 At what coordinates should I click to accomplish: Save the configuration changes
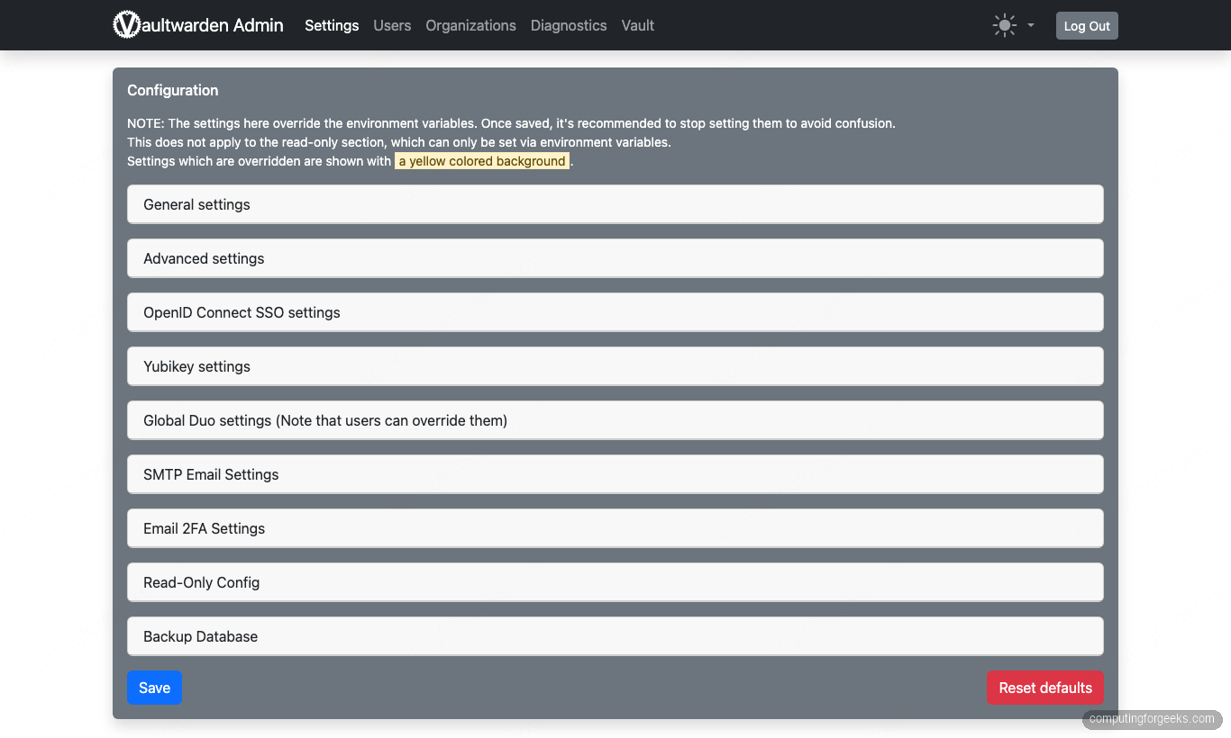tap(154, 688)
